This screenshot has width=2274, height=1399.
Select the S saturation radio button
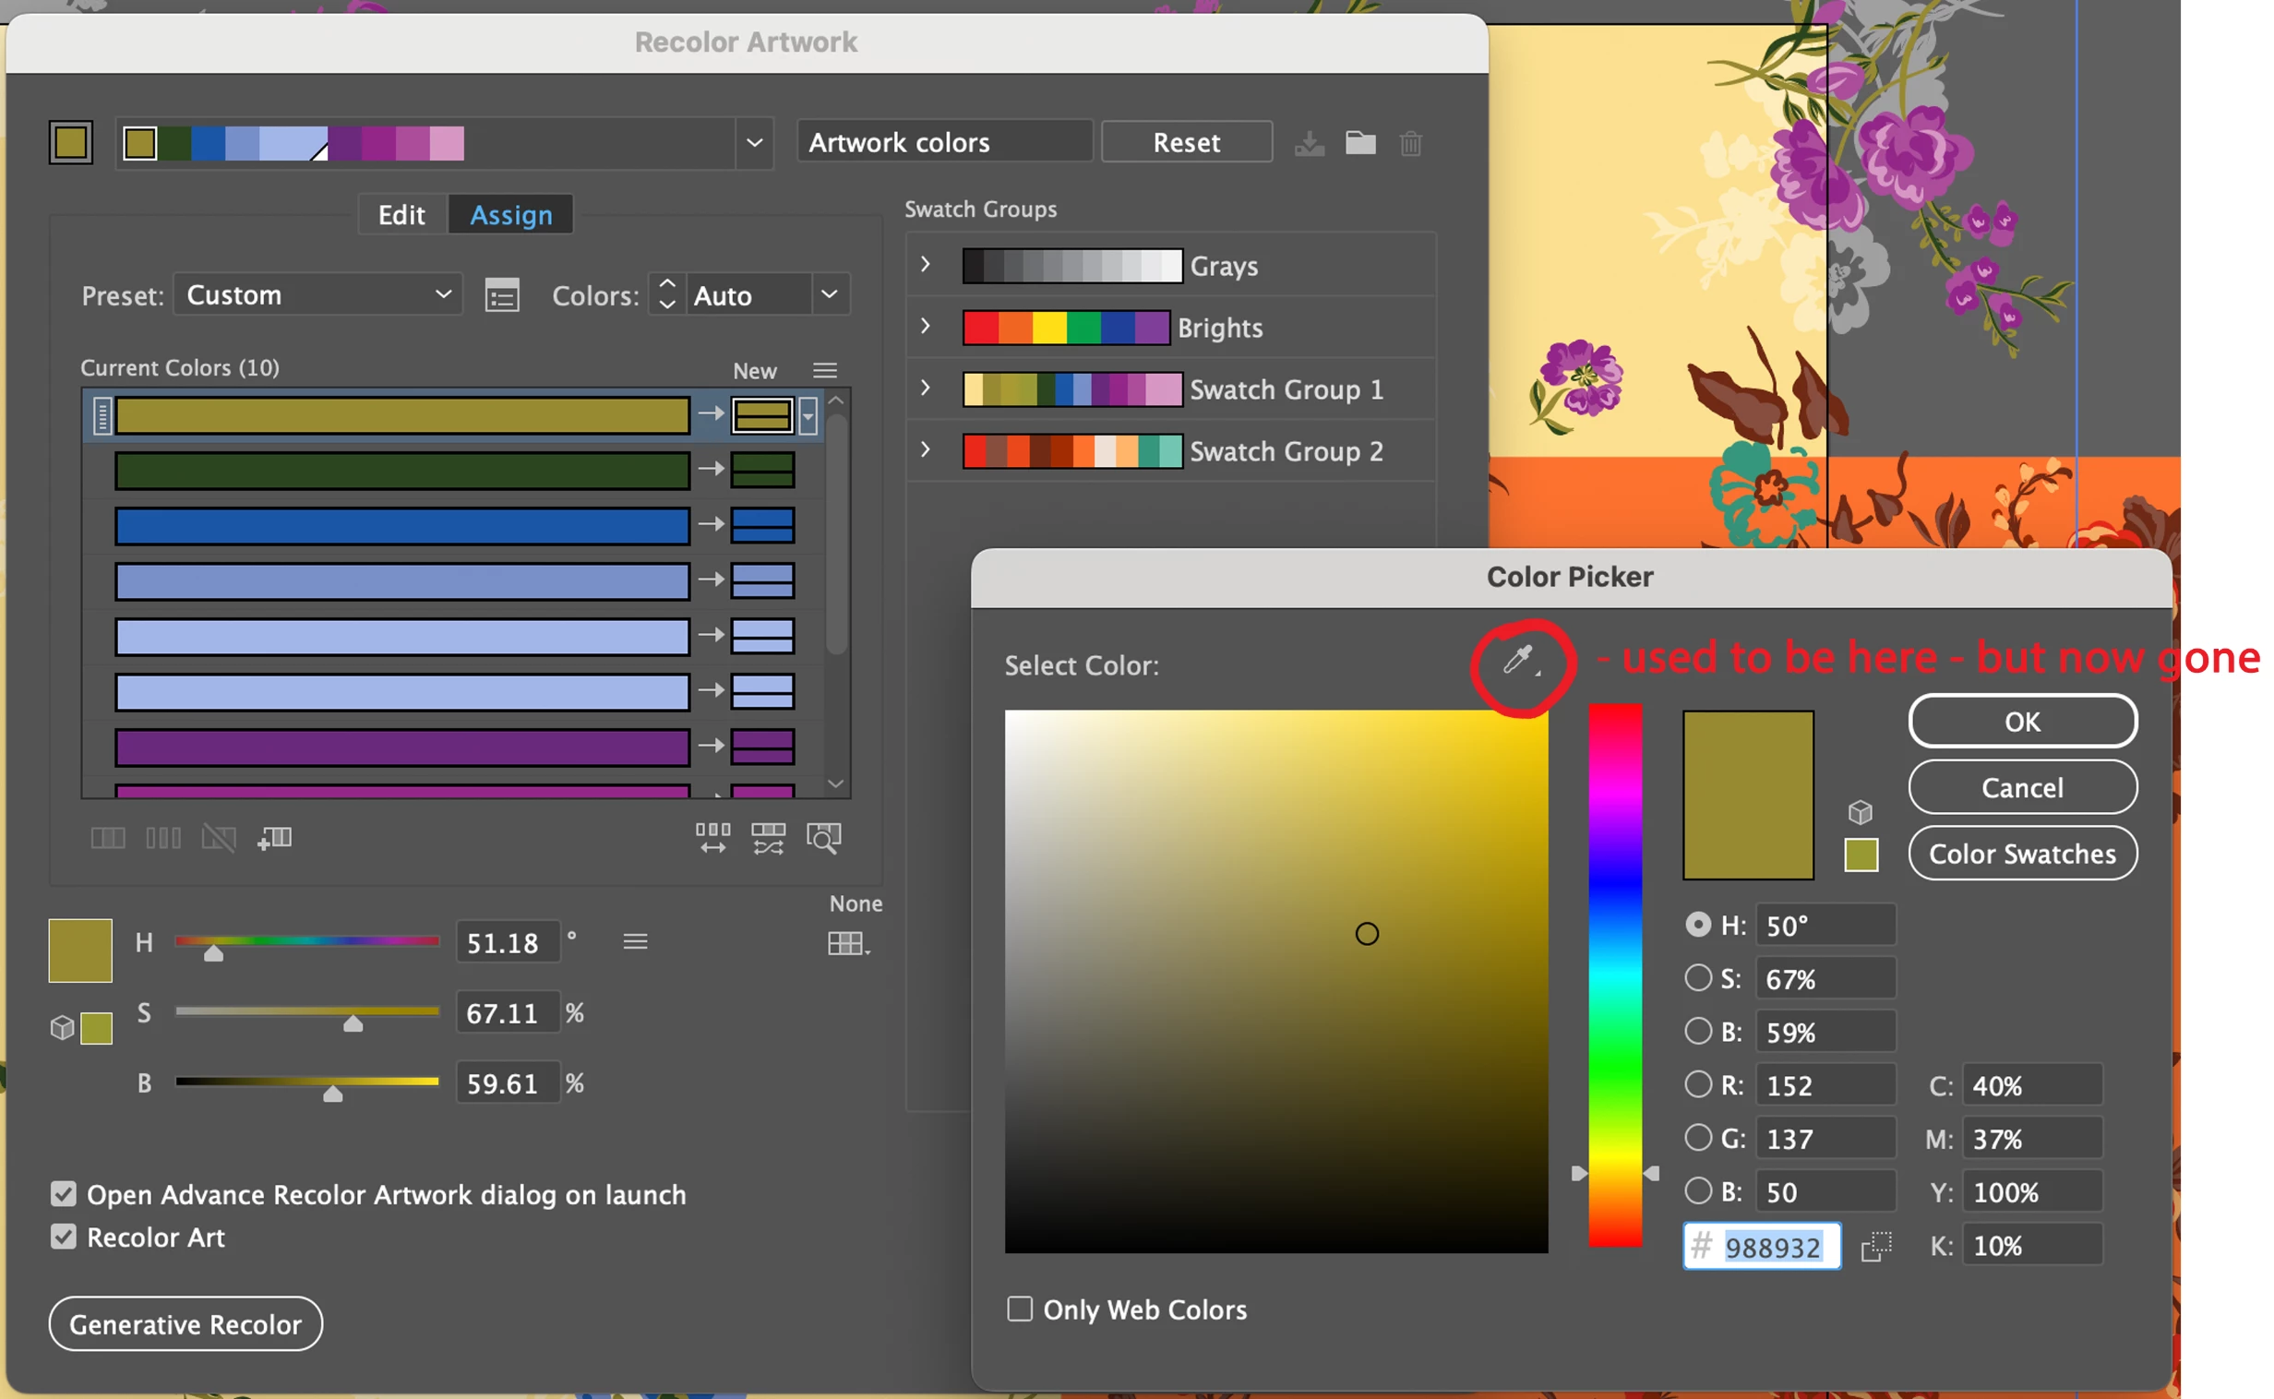1697,978
